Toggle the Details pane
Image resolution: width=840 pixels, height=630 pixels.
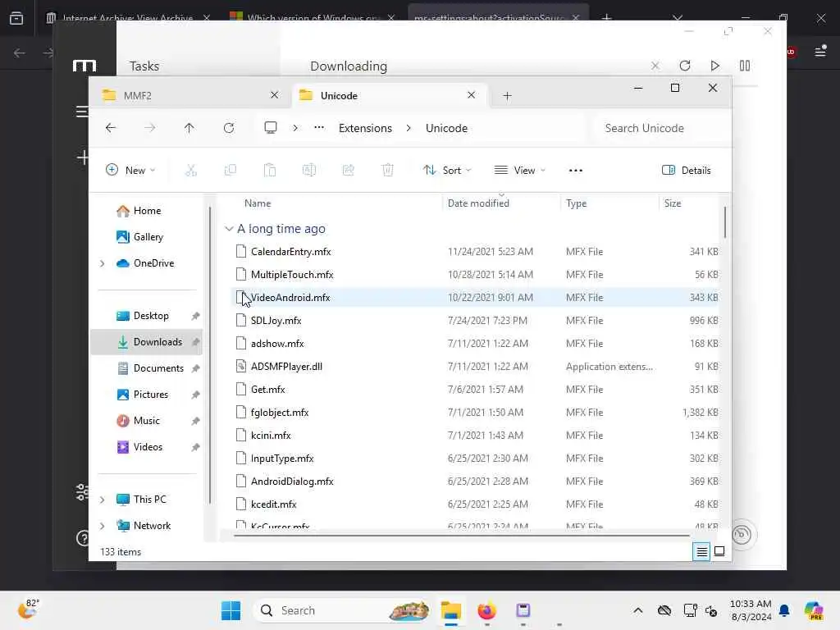[x=687, y=171]
